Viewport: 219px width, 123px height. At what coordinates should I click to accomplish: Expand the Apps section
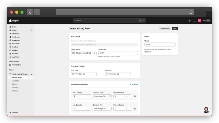[x=11, y=70]
